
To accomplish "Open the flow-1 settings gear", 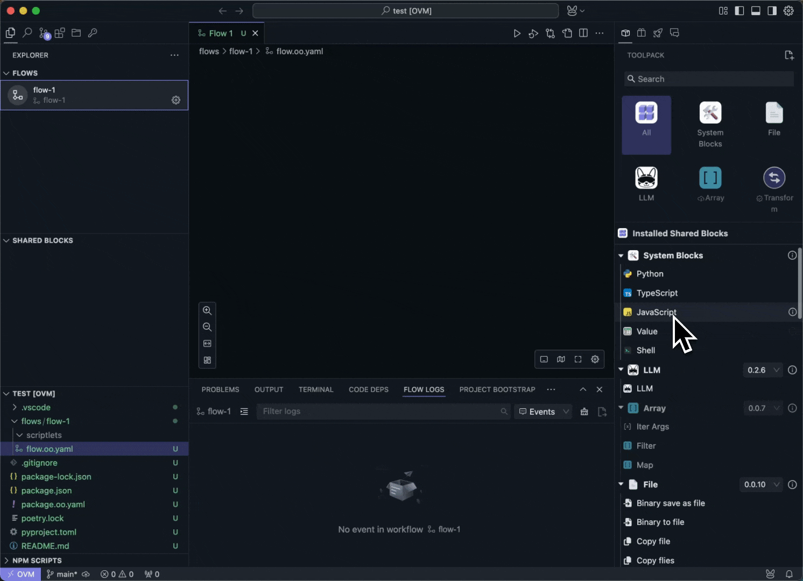I will pyautogui.click(x=176, y=100).
